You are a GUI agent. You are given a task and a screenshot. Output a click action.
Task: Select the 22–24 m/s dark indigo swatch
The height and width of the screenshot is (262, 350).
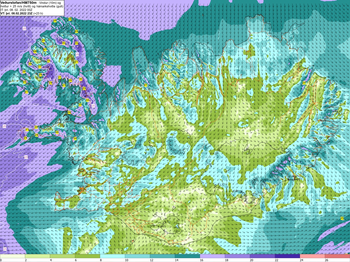click(x=287, y=256)
